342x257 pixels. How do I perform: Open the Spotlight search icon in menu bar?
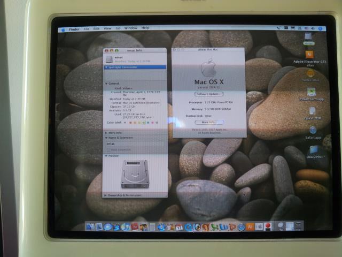pos(320,28)
